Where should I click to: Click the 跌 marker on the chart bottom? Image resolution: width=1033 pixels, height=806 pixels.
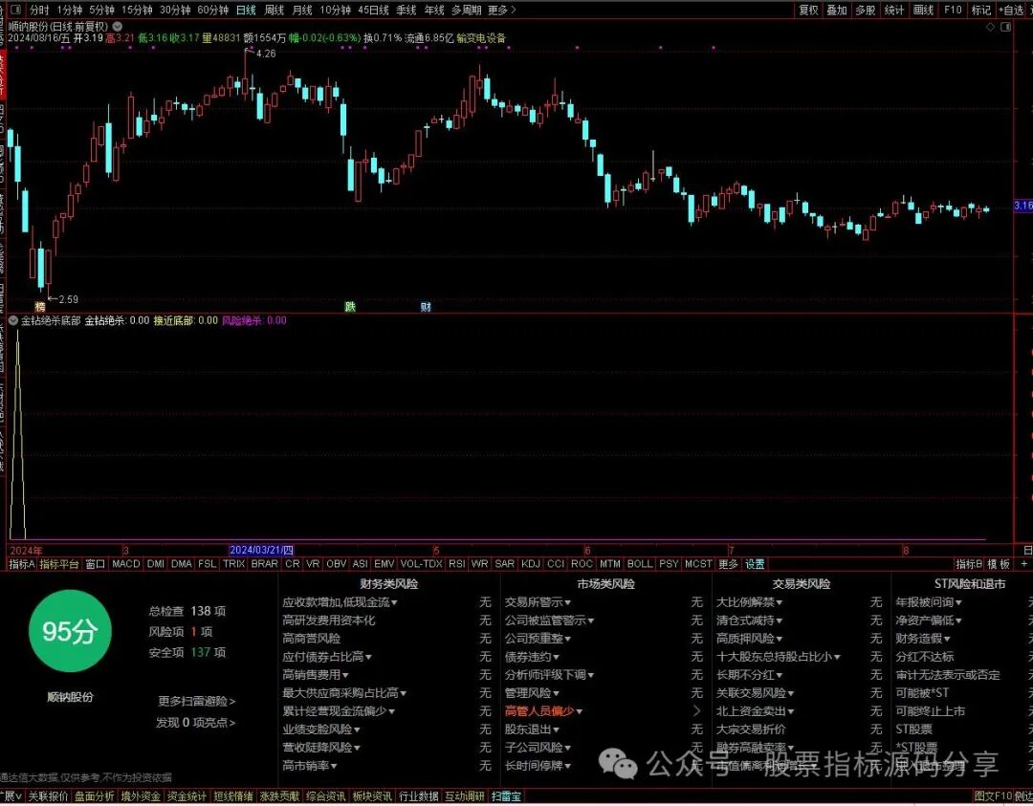tap(350, 306)
